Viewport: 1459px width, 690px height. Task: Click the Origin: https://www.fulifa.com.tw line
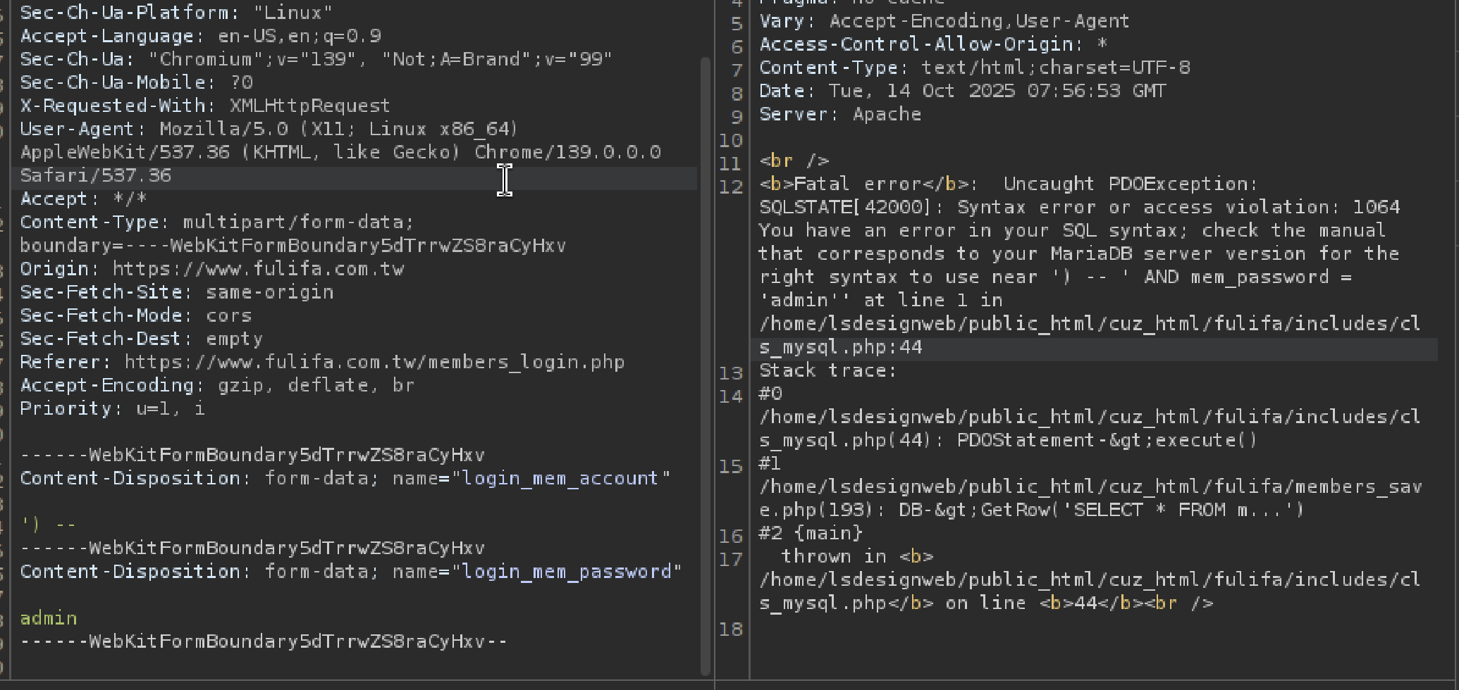(212, 268)
